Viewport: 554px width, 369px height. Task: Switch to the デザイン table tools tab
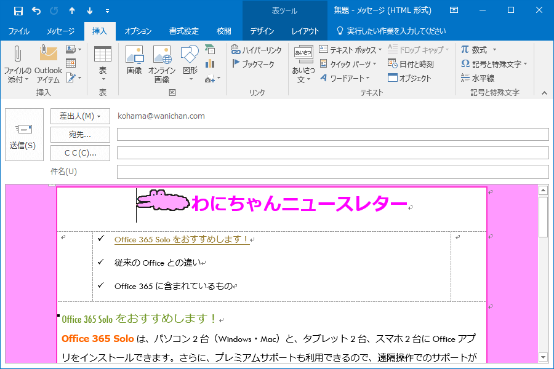coord(262,31)
